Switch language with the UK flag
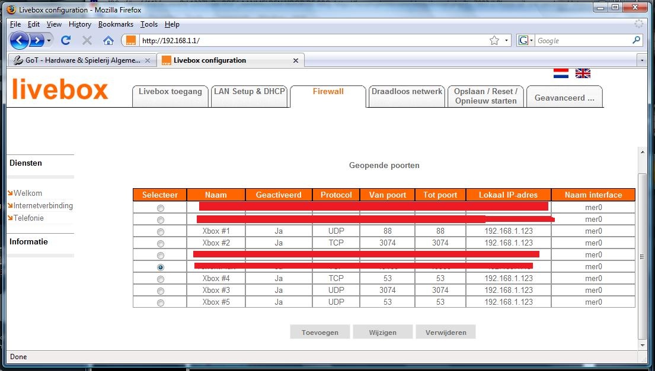The width and height of the screenshot is (655, 371). (583, 74)
